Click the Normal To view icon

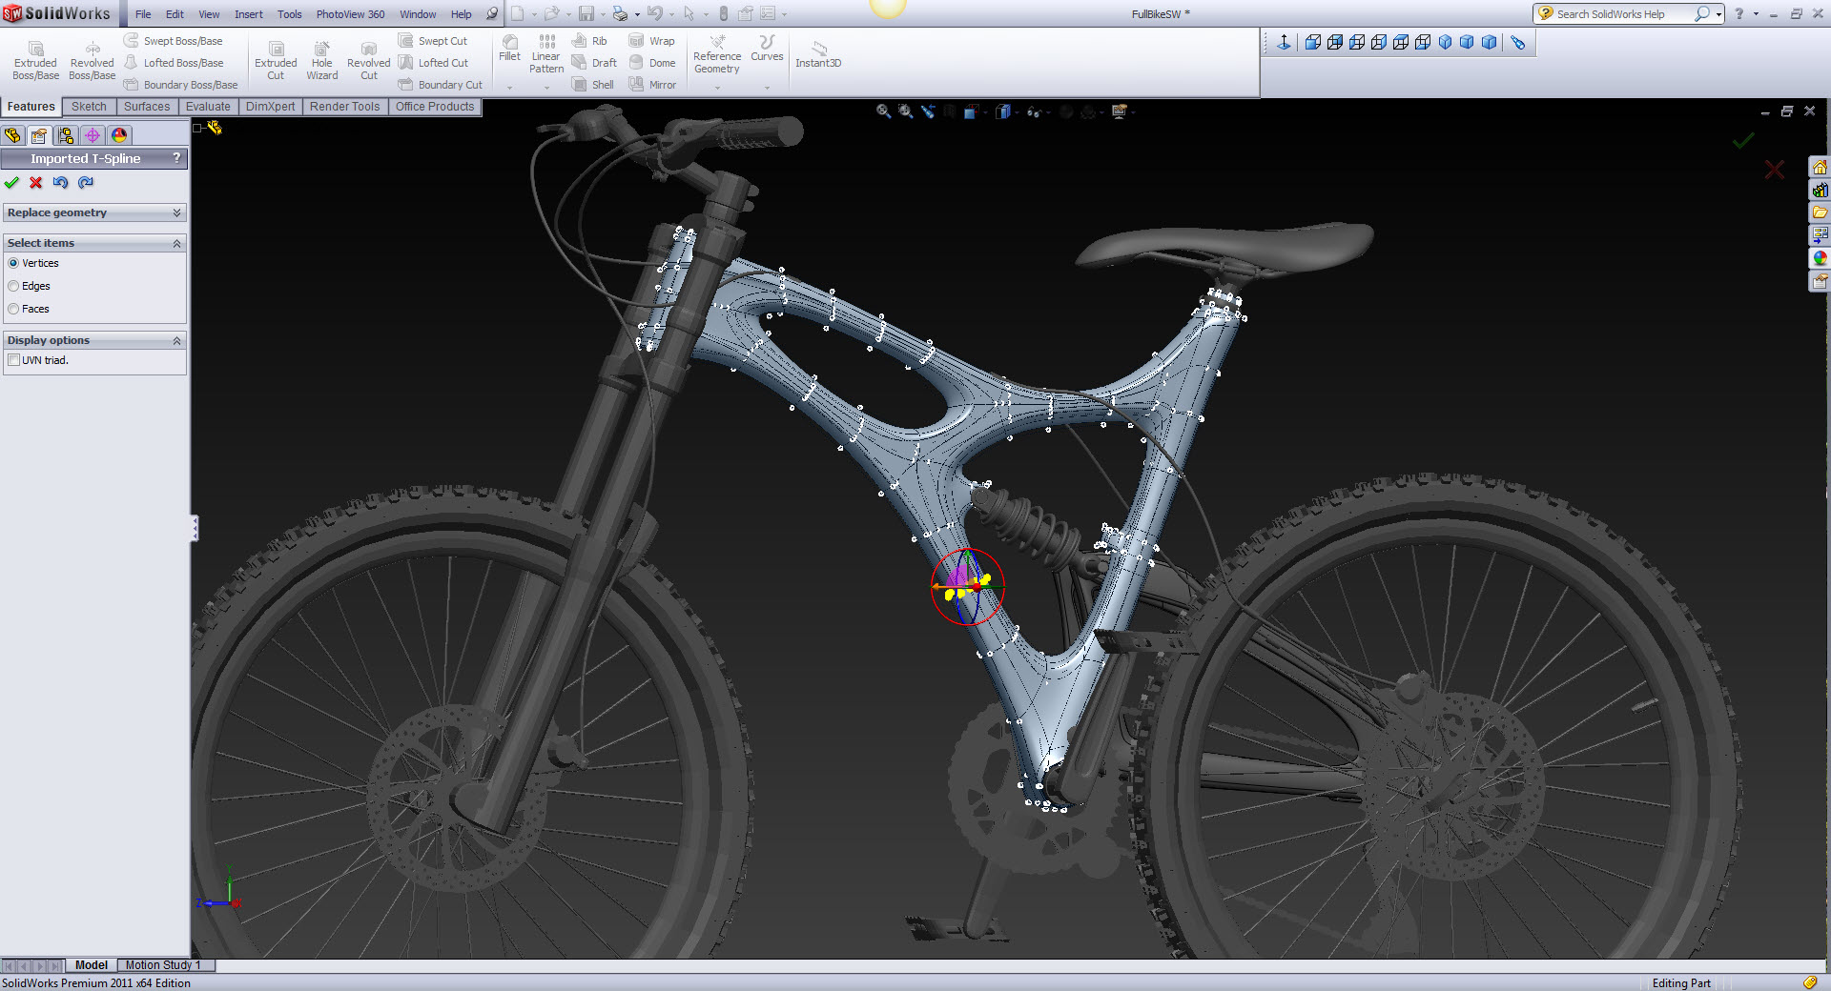tap(1284, 43)
